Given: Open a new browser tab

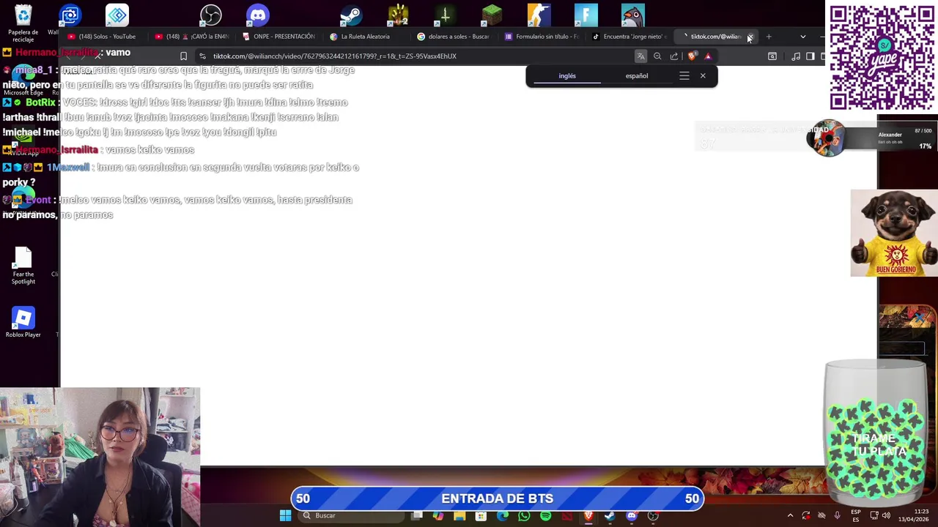Looking at the screenshot, I should coord(769,37).
